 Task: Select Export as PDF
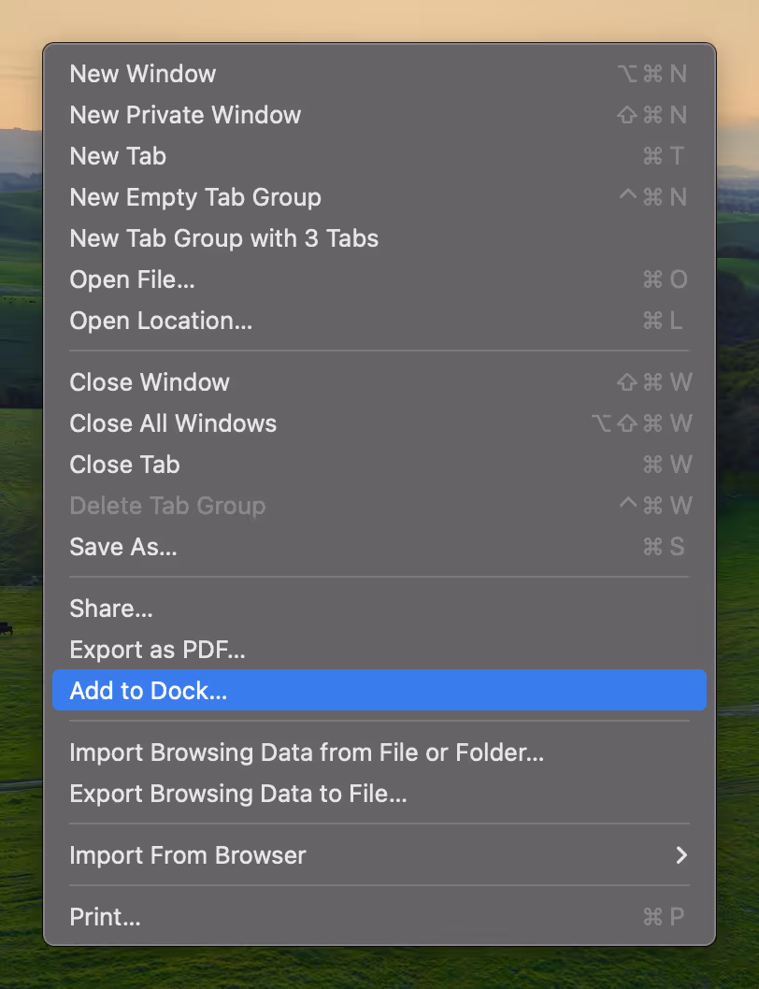click(x=157, y=650)
